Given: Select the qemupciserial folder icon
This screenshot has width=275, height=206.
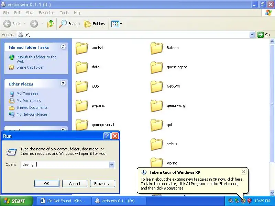Looking at the screenshot, I should 82,125.
